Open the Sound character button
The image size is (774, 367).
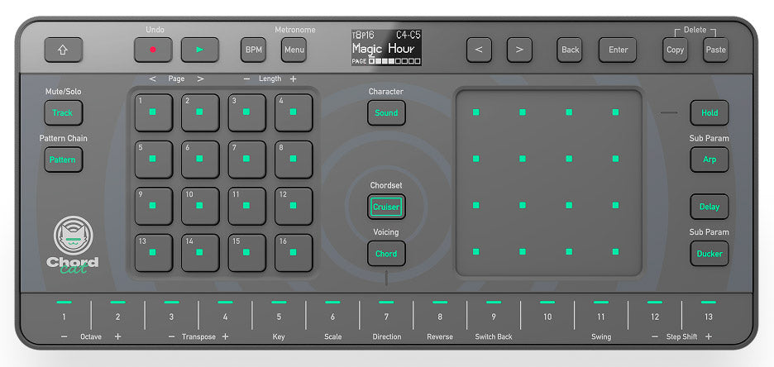(386, 113)
